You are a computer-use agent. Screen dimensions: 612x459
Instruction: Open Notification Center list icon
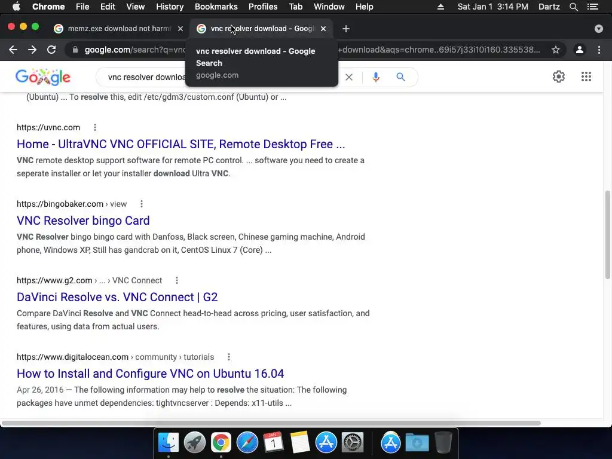(593, 7)
